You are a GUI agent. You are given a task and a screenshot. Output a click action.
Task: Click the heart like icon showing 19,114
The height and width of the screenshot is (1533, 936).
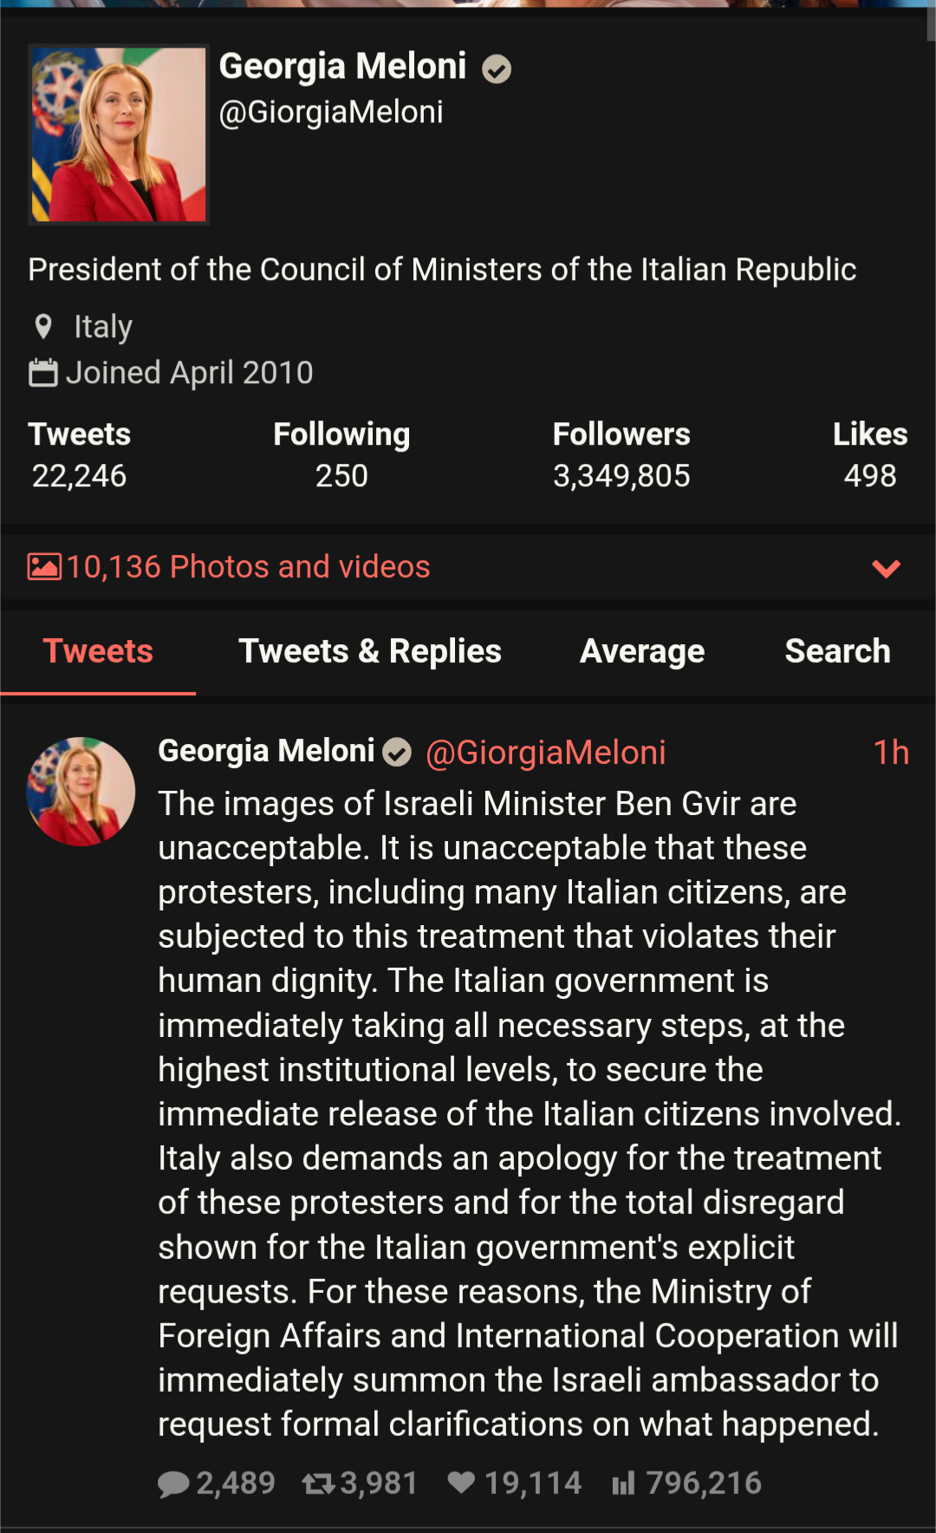pos(461,1483)
